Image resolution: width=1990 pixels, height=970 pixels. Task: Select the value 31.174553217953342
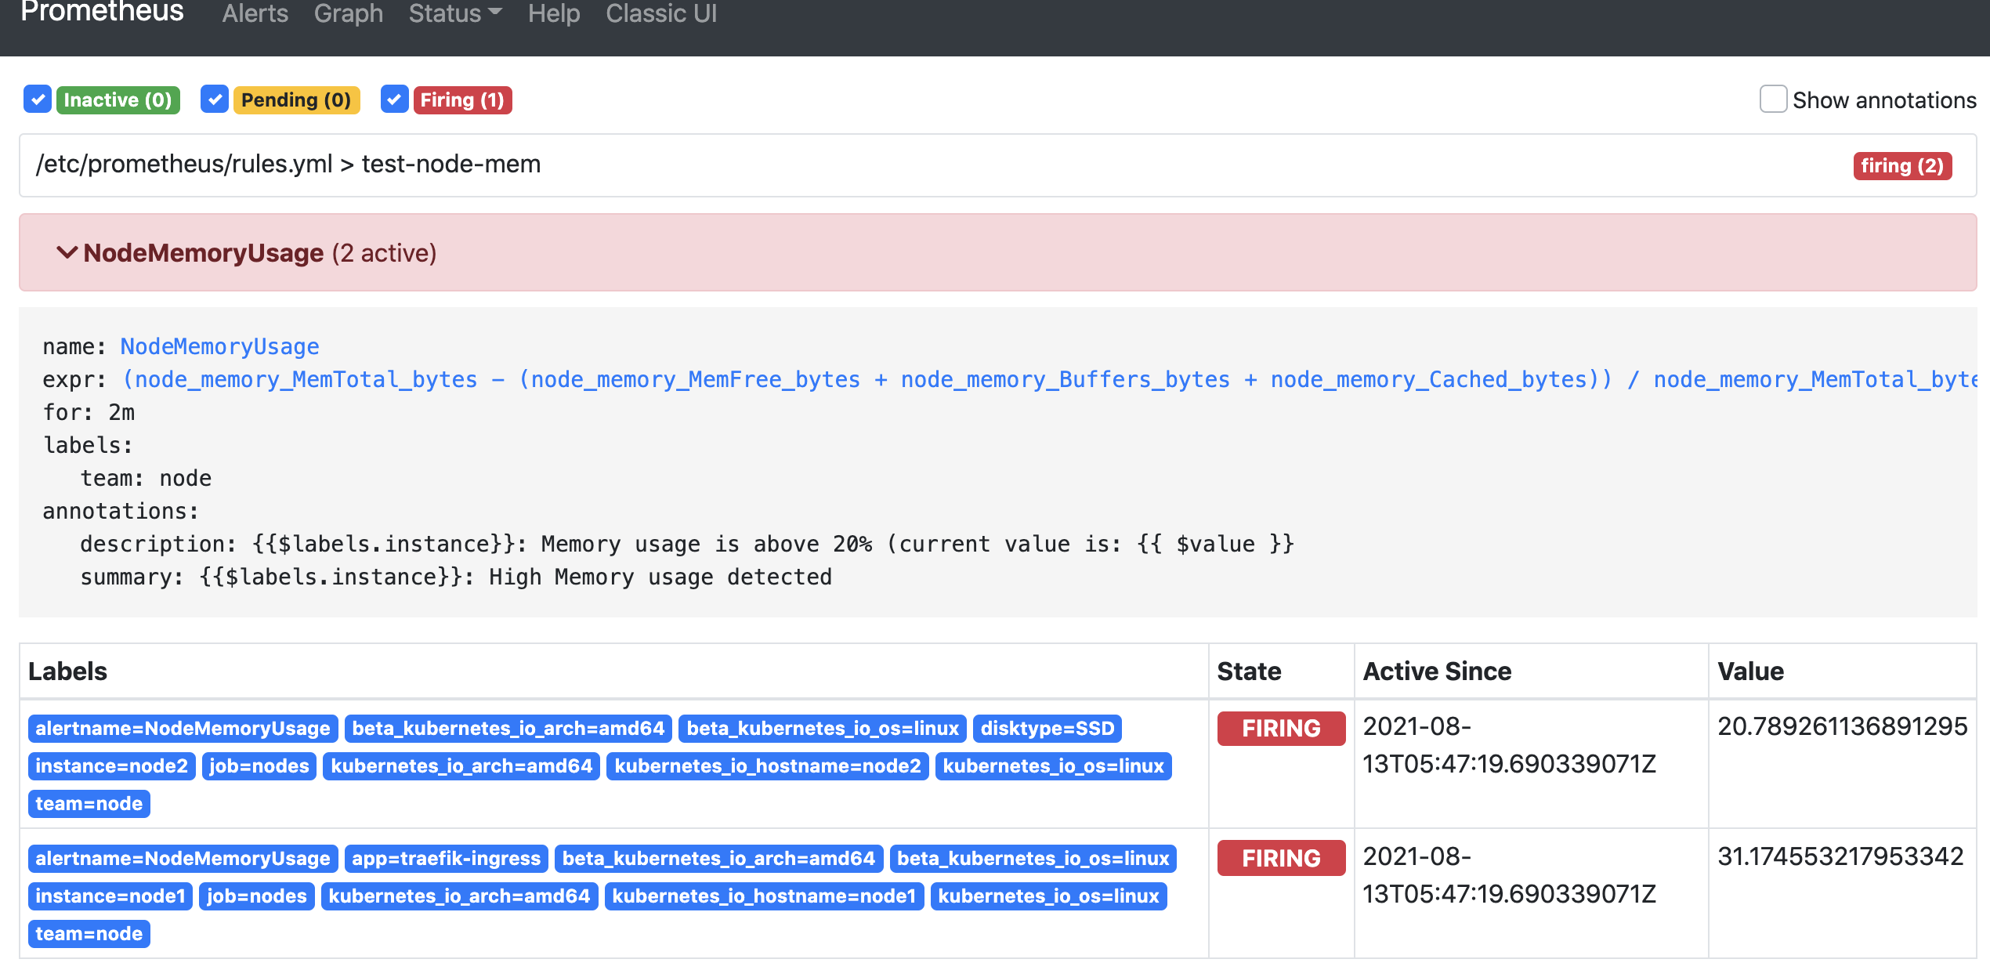coord(1841,856)
